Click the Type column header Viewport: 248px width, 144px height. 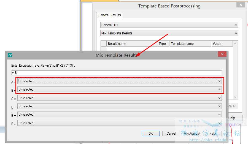(x=163, y=44)
